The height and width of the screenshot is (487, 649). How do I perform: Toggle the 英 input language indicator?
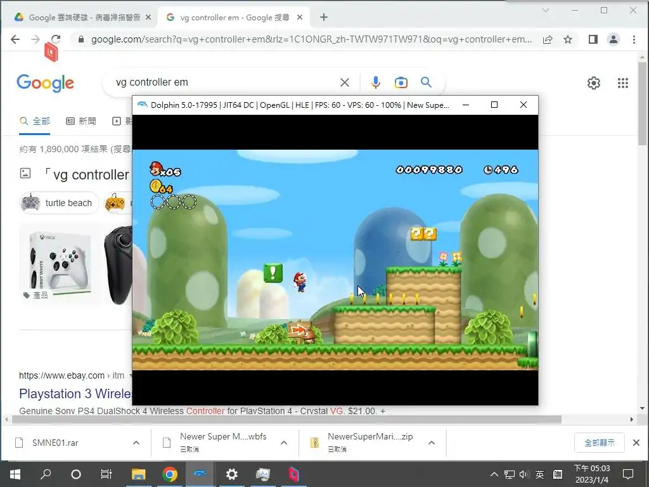[540, 474]
